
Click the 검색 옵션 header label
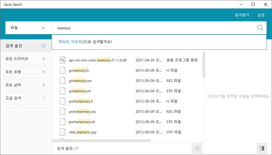[14, 46]
